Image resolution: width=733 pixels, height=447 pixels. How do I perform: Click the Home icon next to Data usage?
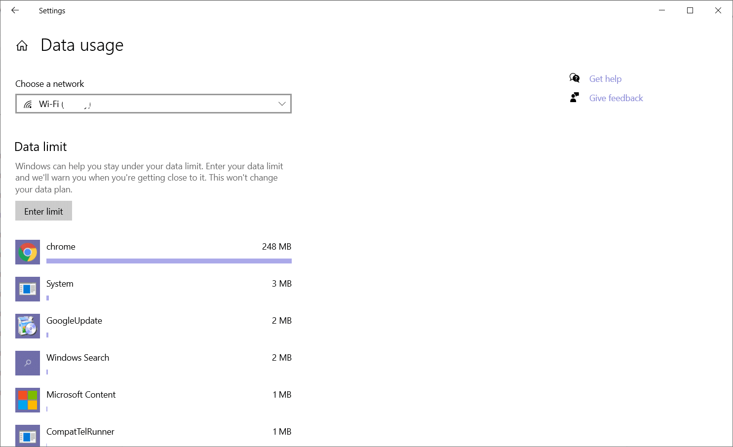pos(22,45)
